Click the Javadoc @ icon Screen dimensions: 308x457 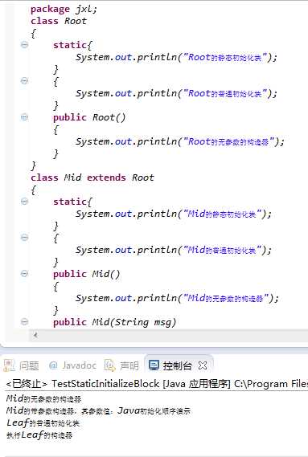click(53, 365)
